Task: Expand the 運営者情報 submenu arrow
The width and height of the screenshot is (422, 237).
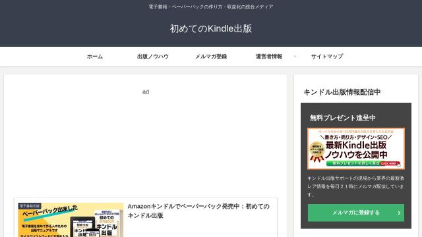Action: coord(295,57)
